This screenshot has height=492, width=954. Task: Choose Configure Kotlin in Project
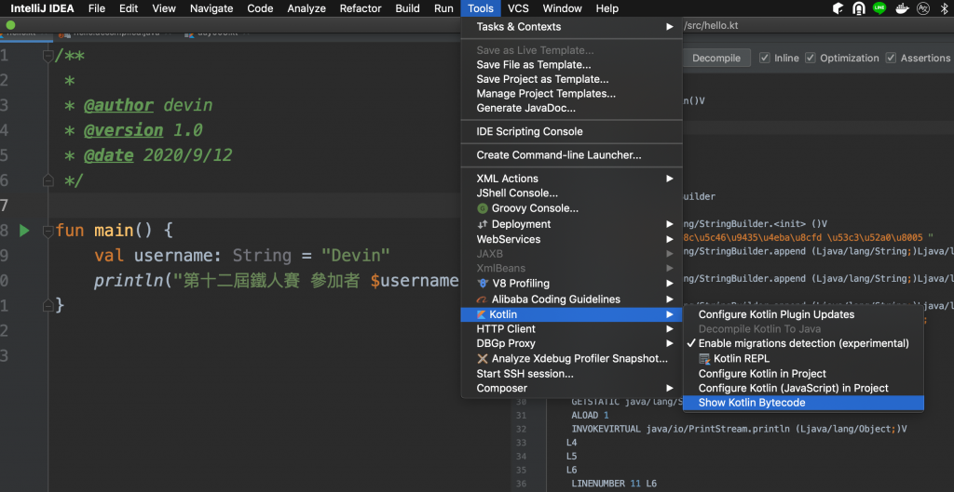point(803,374)
